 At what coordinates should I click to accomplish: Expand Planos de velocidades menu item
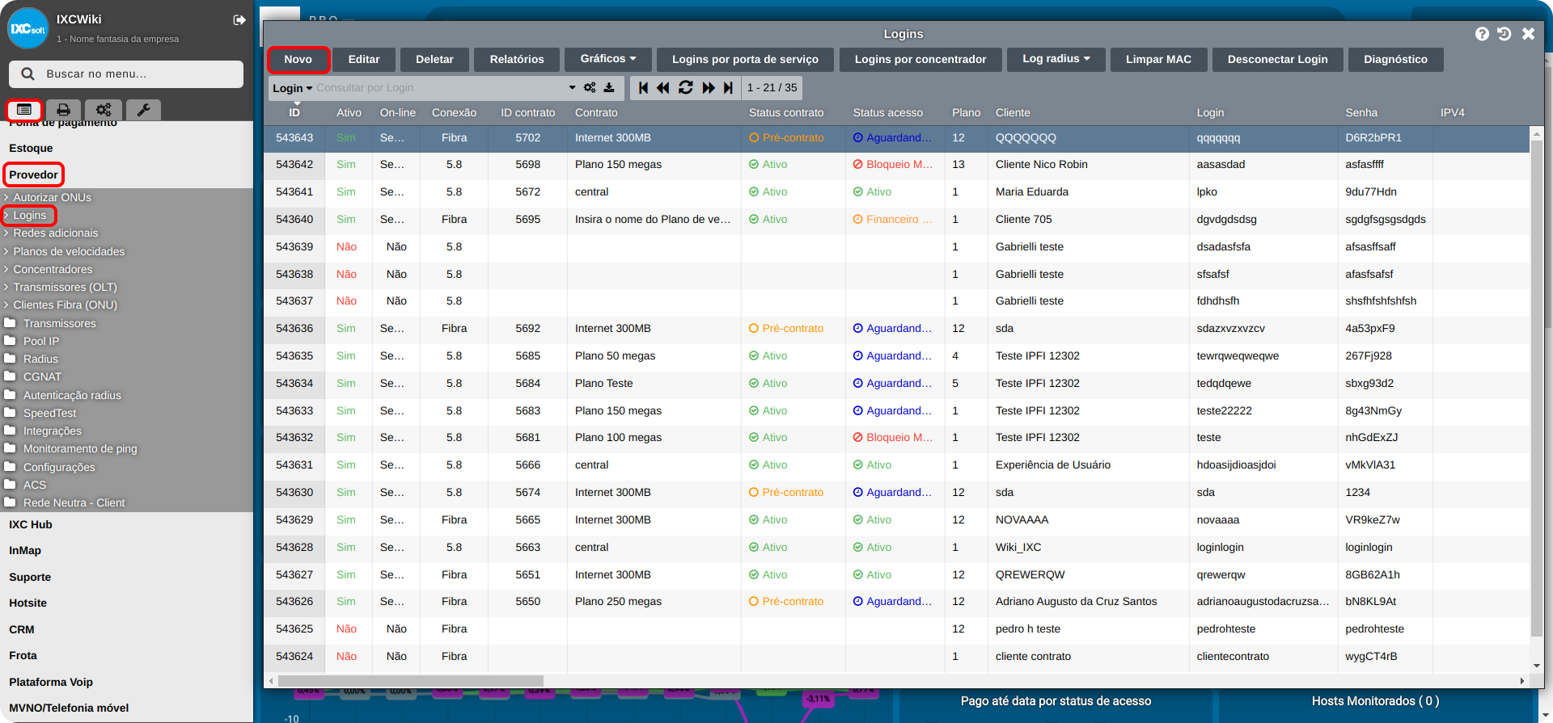click(x=69, y=251)
